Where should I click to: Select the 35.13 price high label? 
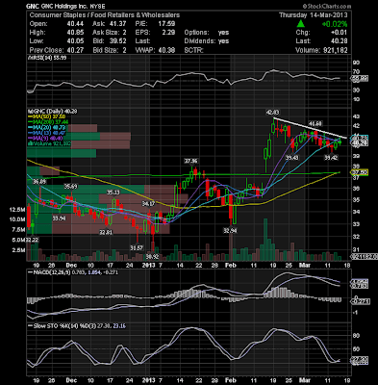(x=113, y=192)
